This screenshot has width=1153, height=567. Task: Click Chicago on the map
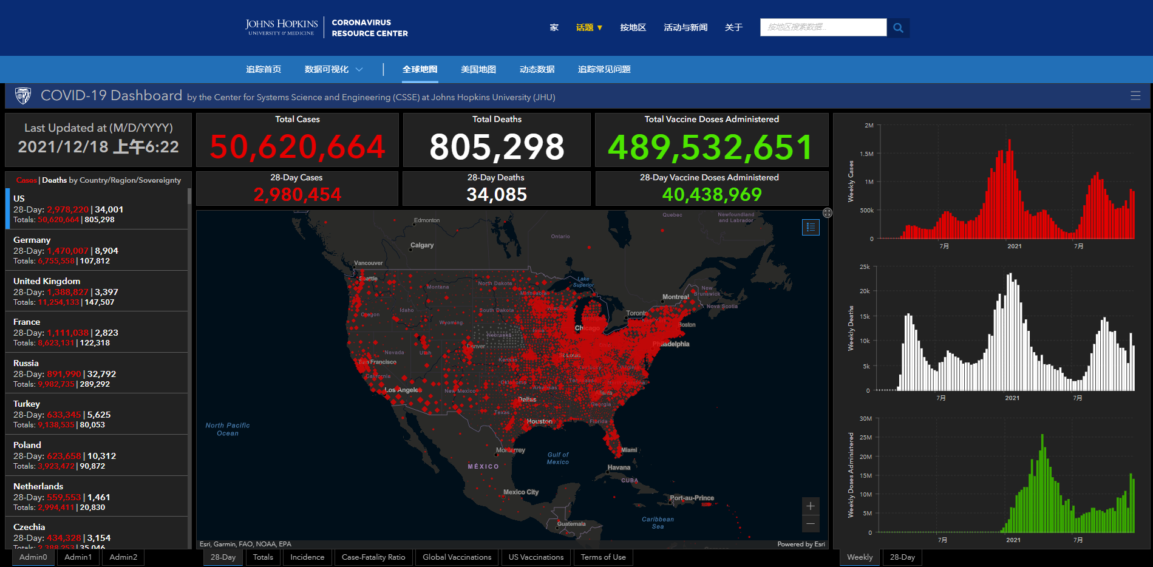coord(587,328)
